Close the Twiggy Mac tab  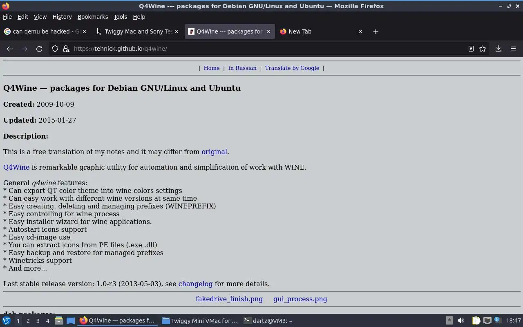[x=177, y=31]
